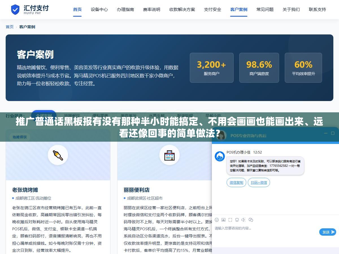Click the sender name POS机办理小佳
This screenshot has height=254, width=339.
pos(238,152)
